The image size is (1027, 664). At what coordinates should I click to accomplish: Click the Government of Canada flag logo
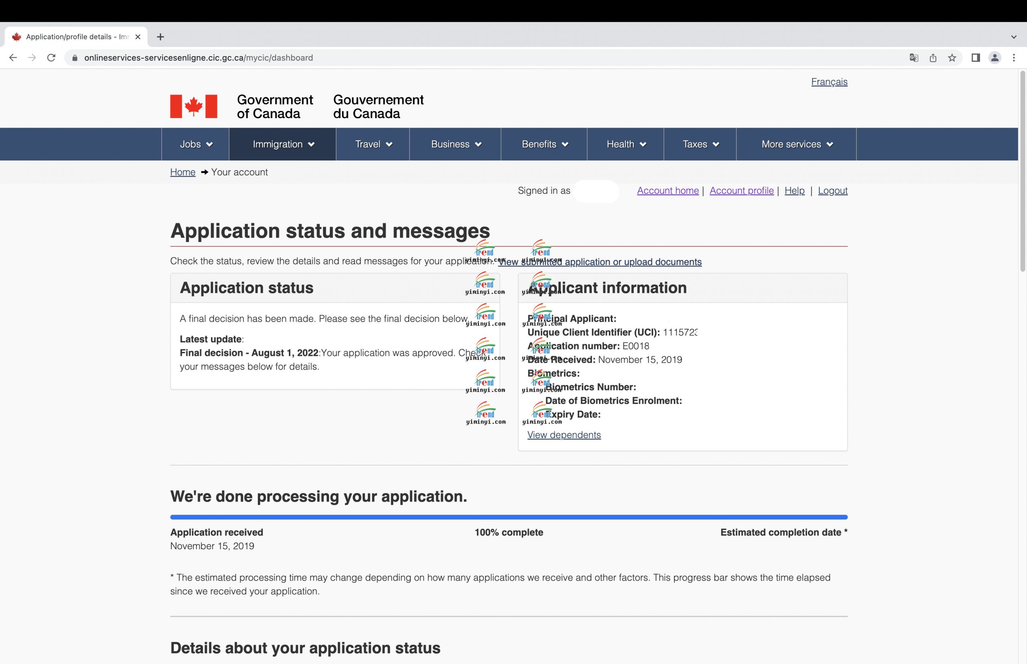(194, 106)
